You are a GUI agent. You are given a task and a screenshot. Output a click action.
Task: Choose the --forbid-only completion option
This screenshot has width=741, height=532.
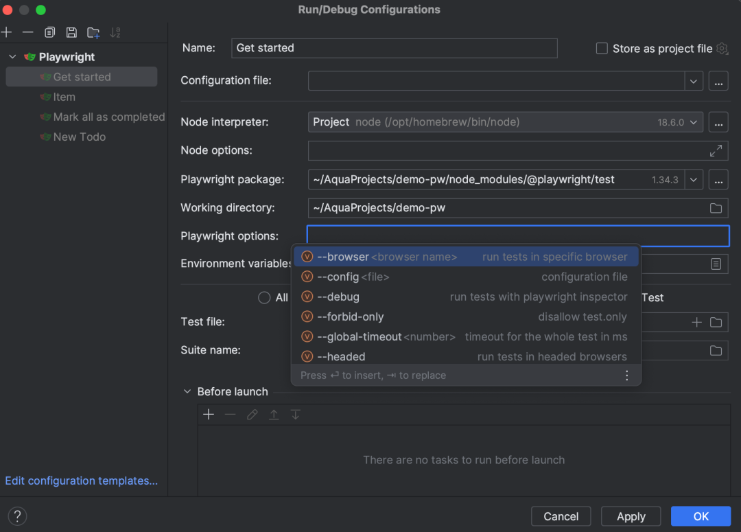(x=466, y=317)
